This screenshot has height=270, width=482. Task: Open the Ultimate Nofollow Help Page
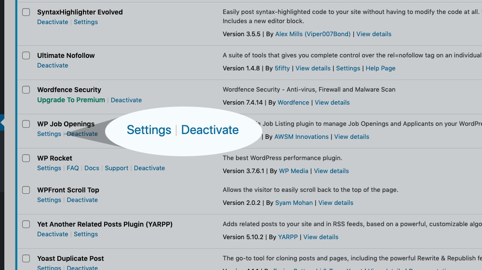click(x=381, y=68)
